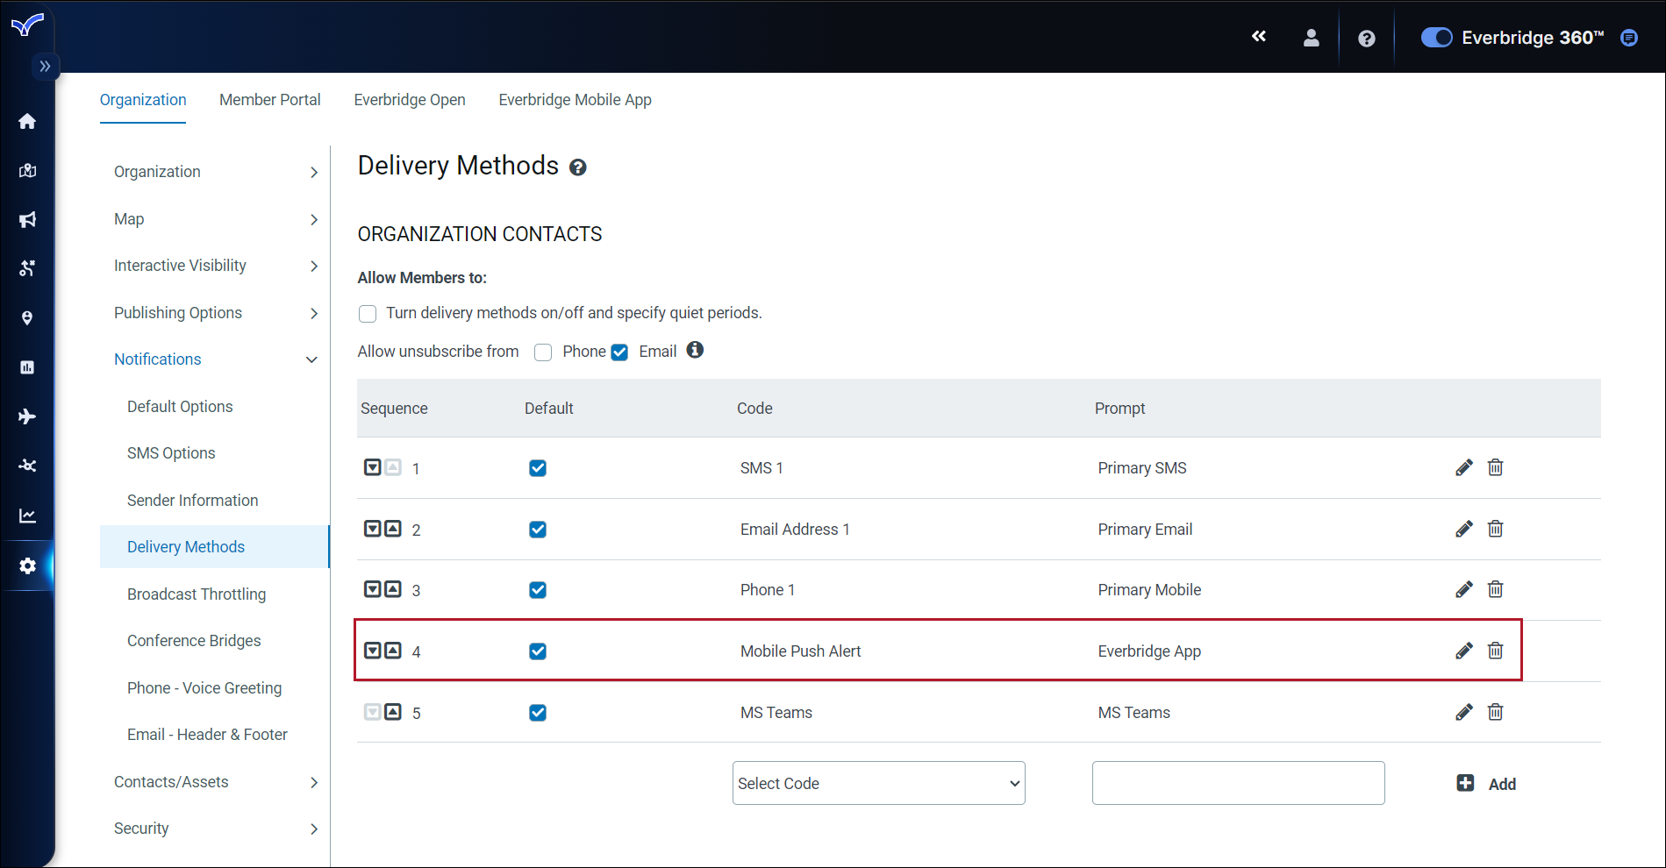Expand the left navigation sidebar

(45, 67)
